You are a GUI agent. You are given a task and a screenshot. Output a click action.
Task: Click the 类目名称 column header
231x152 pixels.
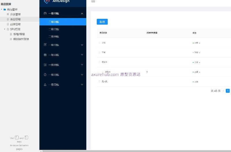coord(103,33)
